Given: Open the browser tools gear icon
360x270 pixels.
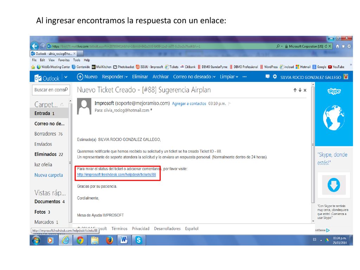Looking at the screenshot, I should (x=349, y=46).
